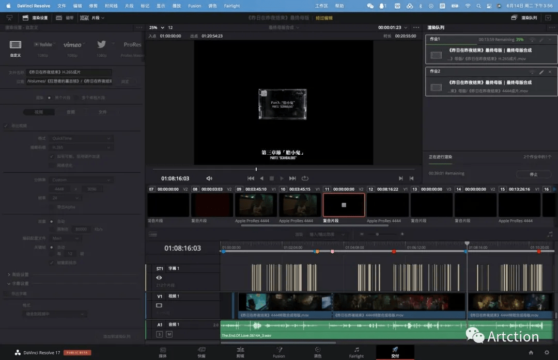This screenshot has height=360, width=558.
Task: Open render settings panel three-dot menu
Action: (139, 27)
